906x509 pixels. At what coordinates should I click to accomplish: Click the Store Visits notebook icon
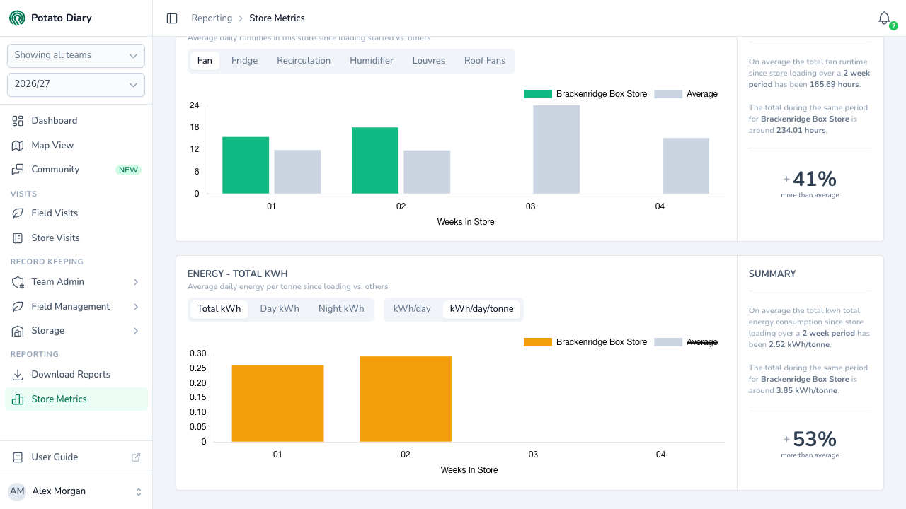(x=18, y=238)
